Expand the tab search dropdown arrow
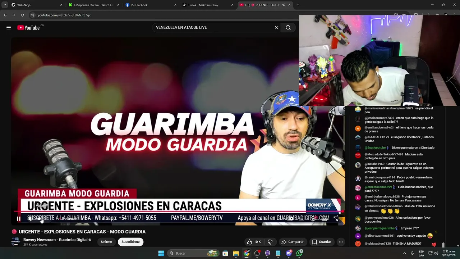The image size is (460, 259). (x=5, y=5)
